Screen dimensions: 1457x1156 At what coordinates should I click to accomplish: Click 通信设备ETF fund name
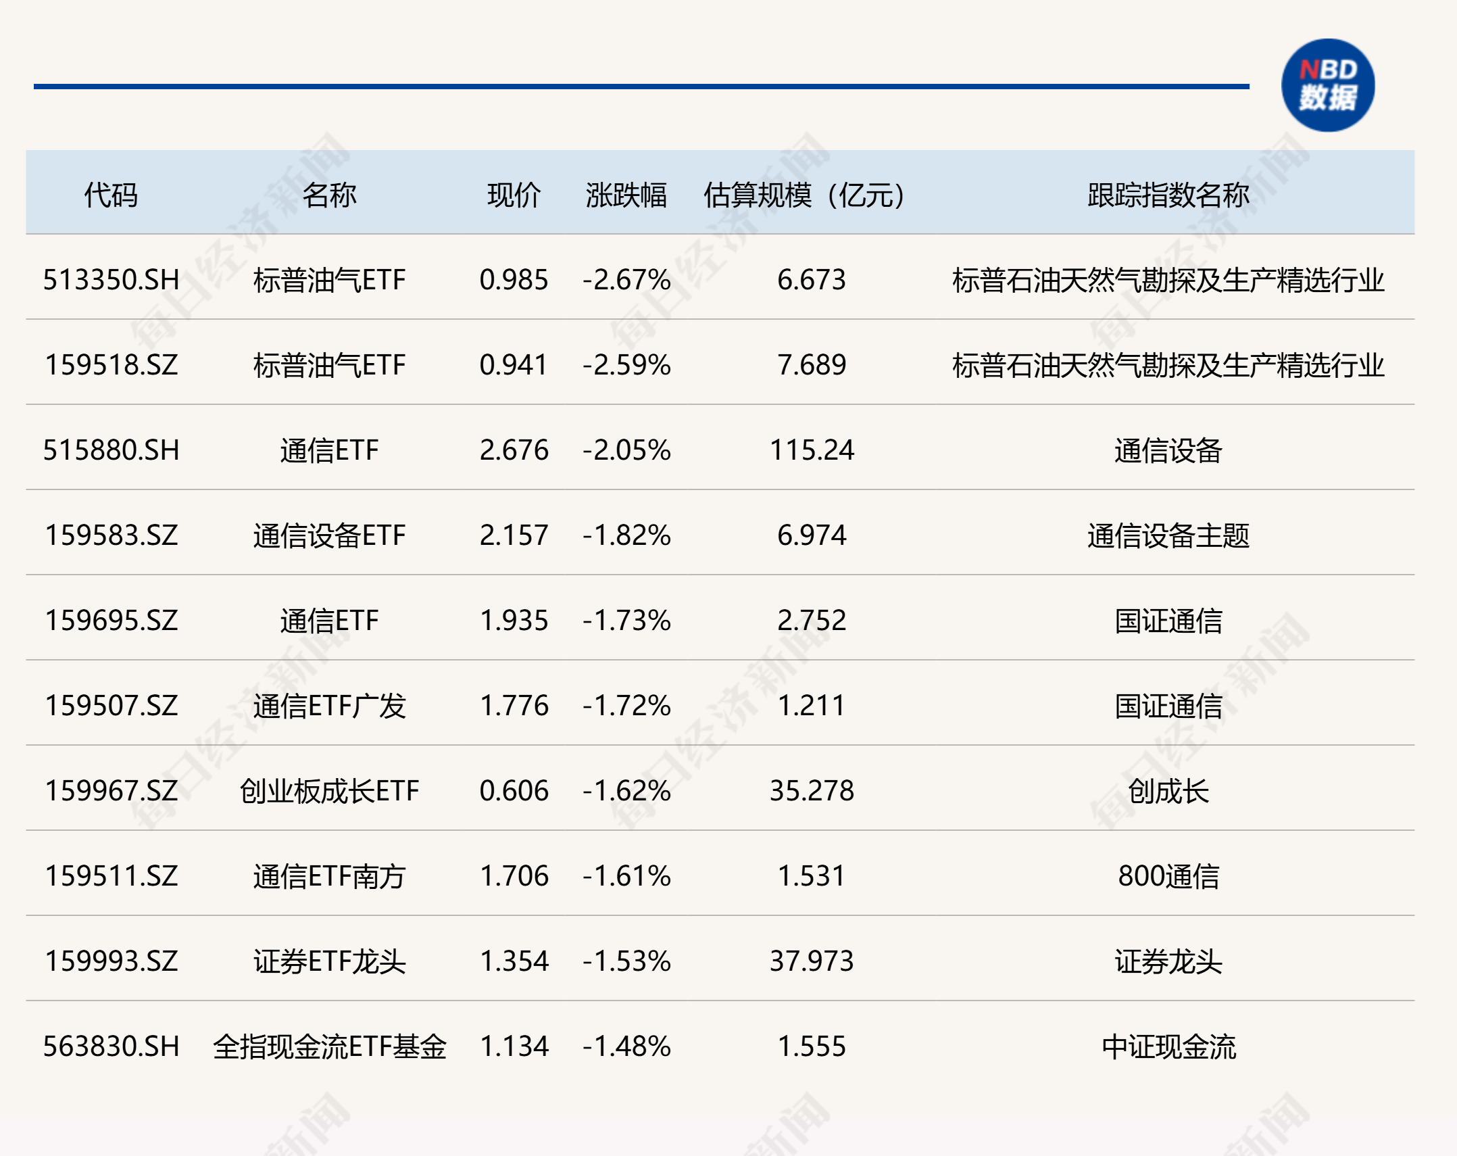329,535
